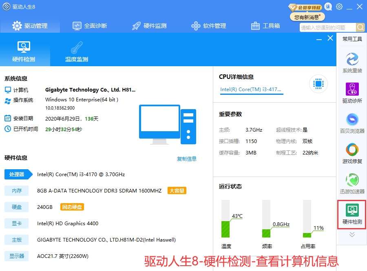Open the 硬件监测 tab

[x=149, y=26]
